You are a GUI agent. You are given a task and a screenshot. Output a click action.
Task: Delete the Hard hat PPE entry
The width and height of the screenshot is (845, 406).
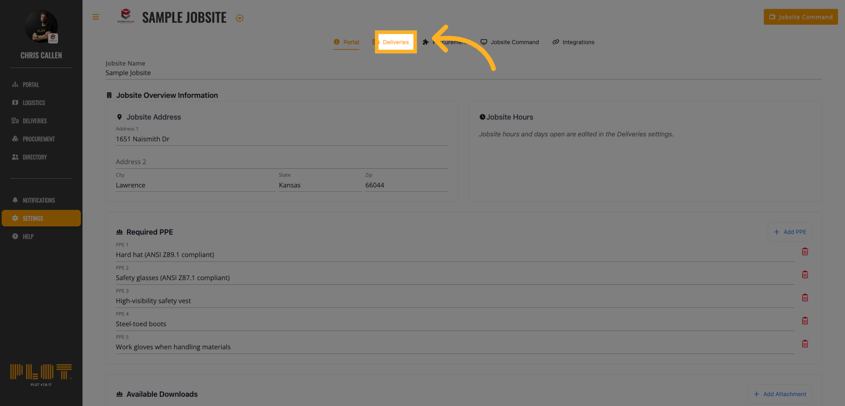[805, 252]
